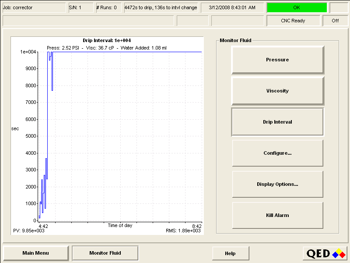
Task: Click the S/N: 1 field
Action: [80, 7]
